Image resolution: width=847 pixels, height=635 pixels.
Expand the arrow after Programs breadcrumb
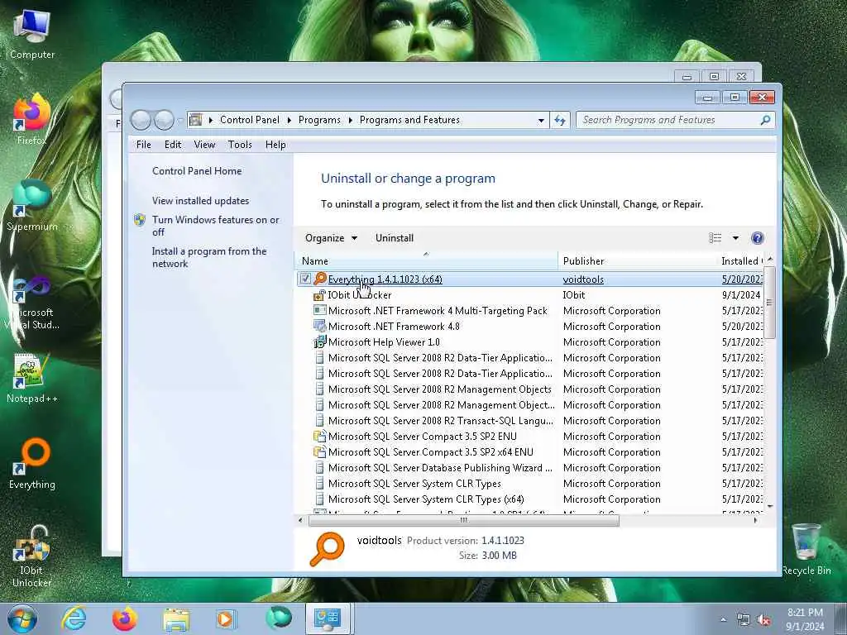pos(350,120)
